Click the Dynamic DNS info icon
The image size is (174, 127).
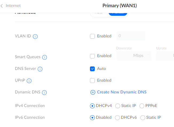[x=44, y=93]
